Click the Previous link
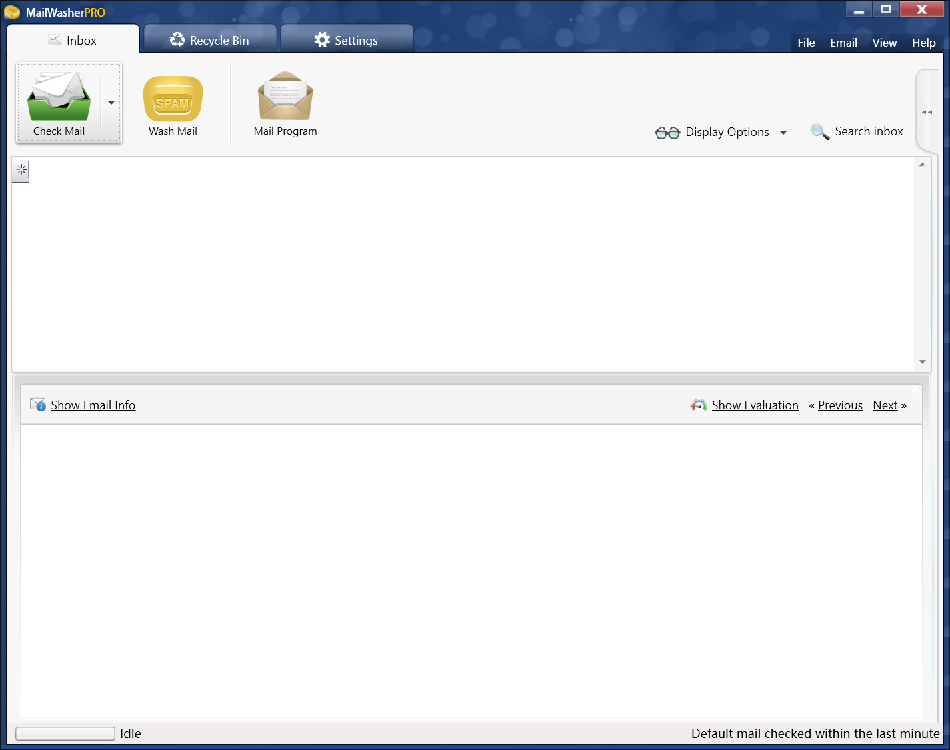950x750 pixels. tap(840, 405)
